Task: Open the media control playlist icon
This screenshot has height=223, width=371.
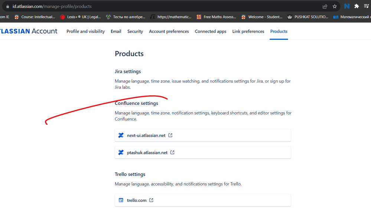Action: (x=366, y=6)
